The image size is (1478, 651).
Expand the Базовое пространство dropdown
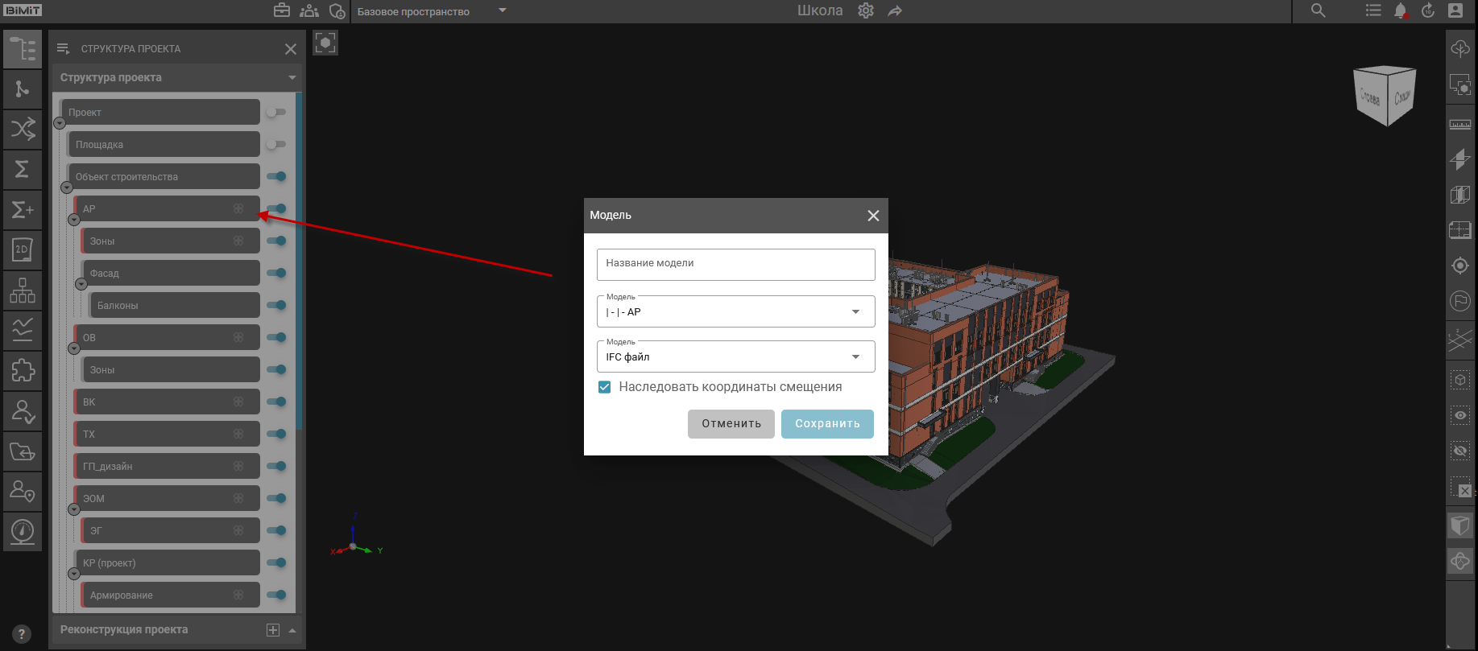point(502,11)
